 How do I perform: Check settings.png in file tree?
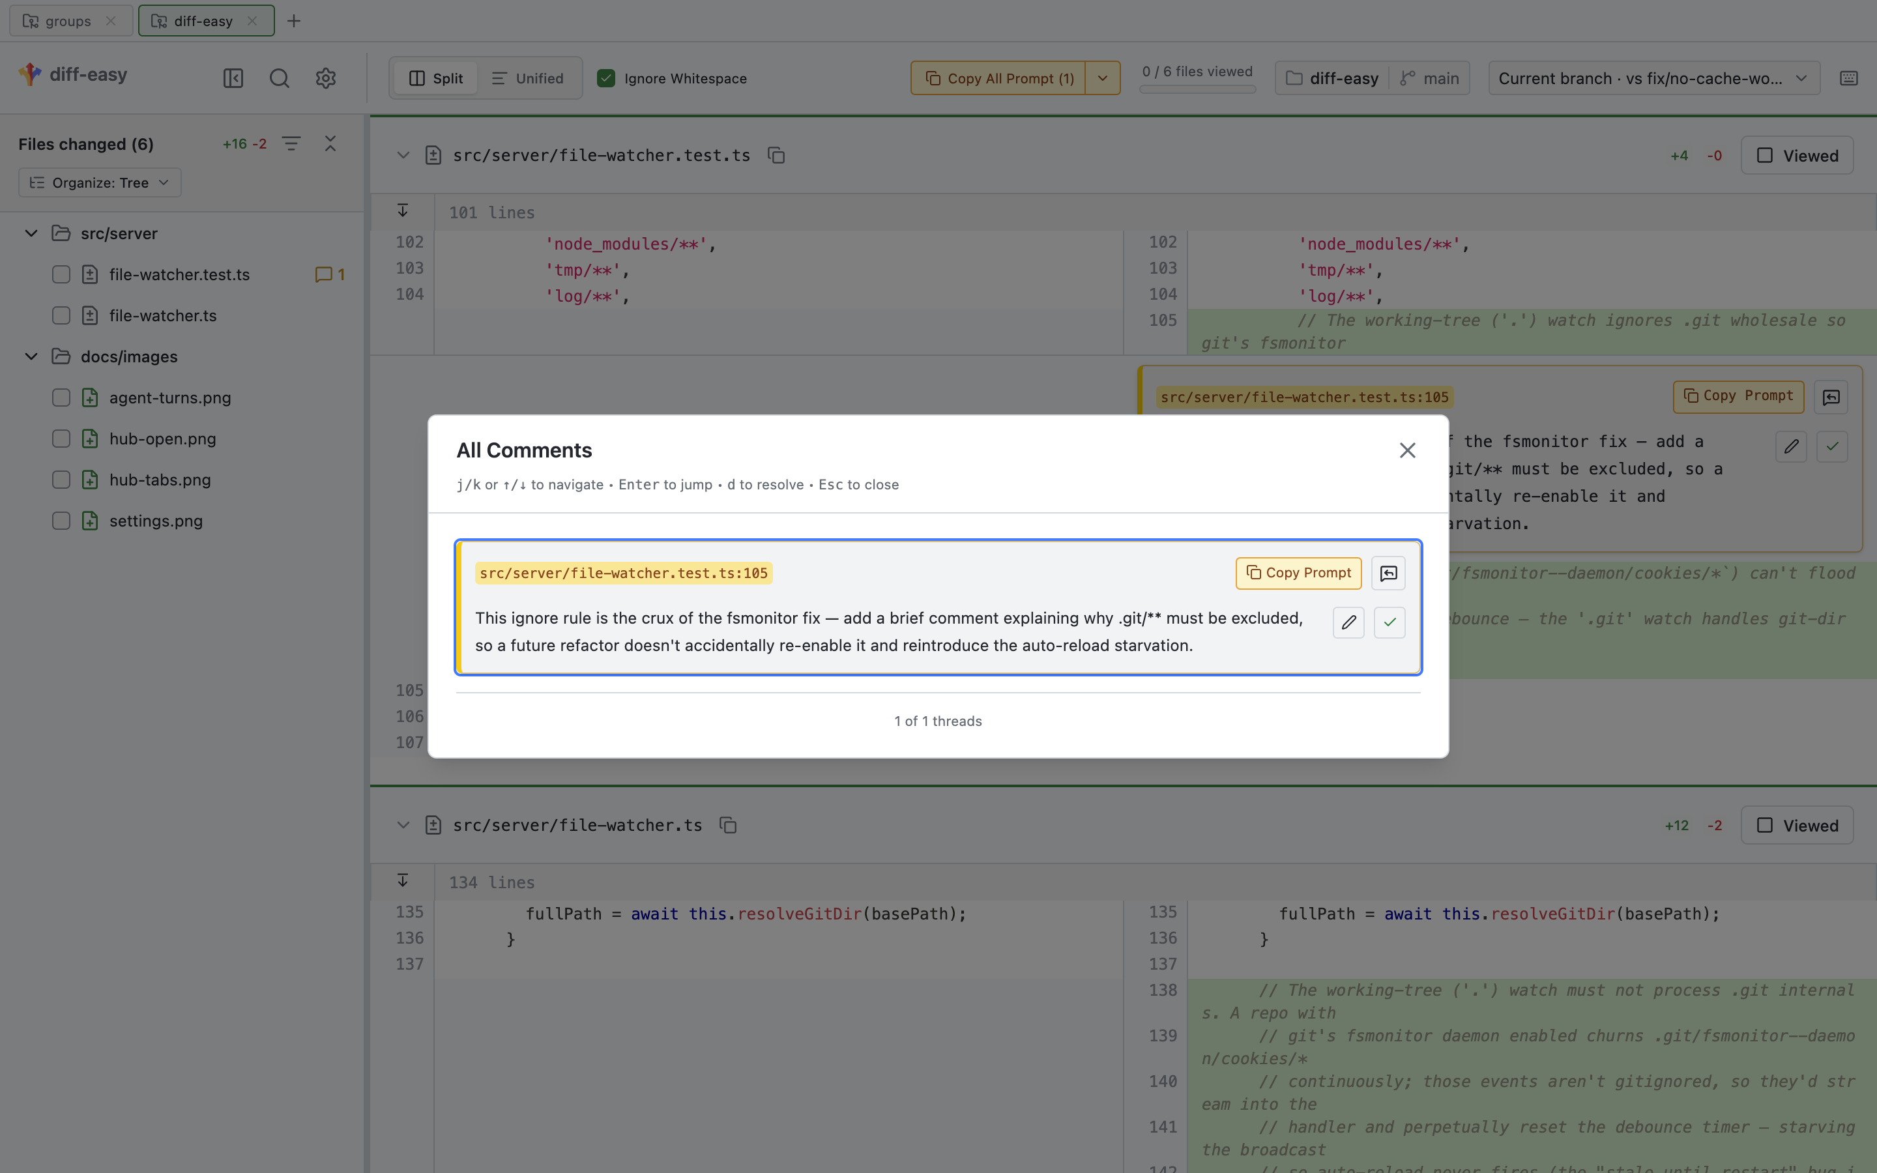pyautogui.click(x=61, y=521)
